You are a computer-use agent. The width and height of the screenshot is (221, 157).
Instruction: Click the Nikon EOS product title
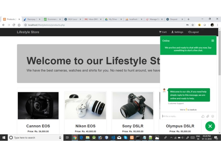click(86, 126)
